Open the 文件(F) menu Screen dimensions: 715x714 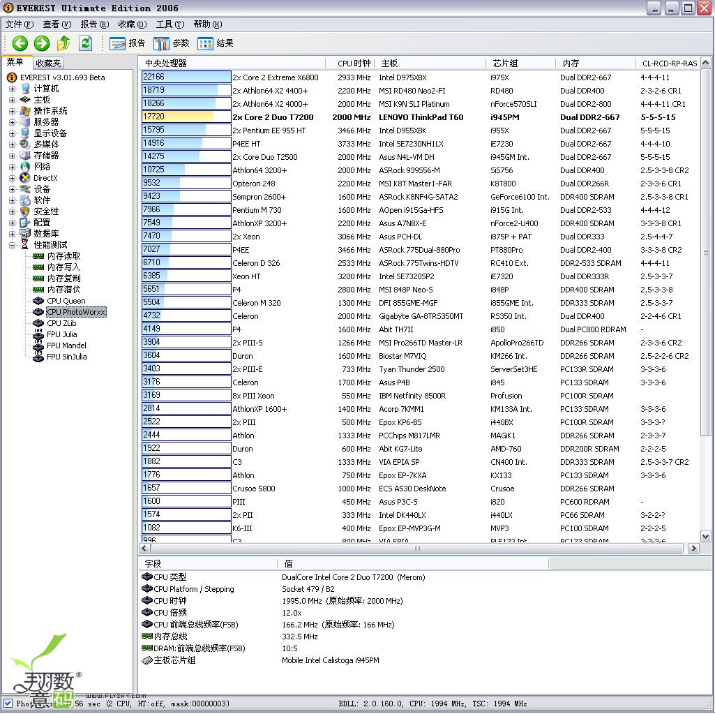(x=20, y=24)
